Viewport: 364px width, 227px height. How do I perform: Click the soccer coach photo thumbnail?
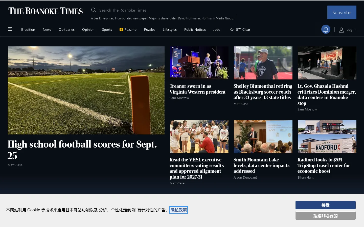click(263, 63)
